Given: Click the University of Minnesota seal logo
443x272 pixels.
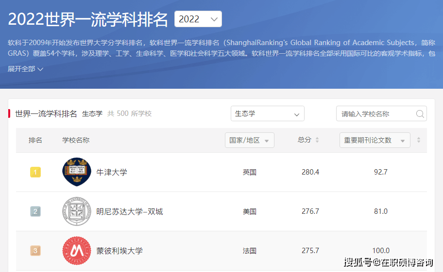Looking at the screenshot, I should pos(77,211).
